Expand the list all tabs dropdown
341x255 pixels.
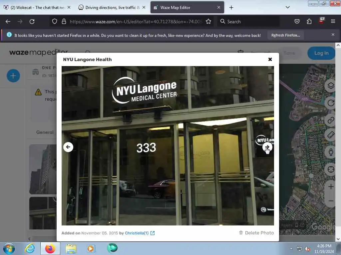(287, 7)
